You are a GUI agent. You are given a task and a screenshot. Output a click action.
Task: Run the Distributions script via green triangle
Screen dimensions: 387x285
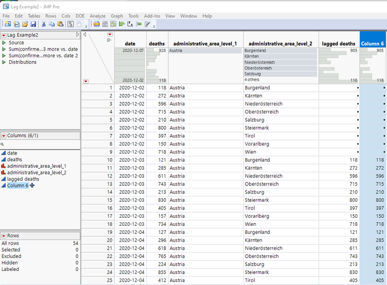tap(4, 62)
